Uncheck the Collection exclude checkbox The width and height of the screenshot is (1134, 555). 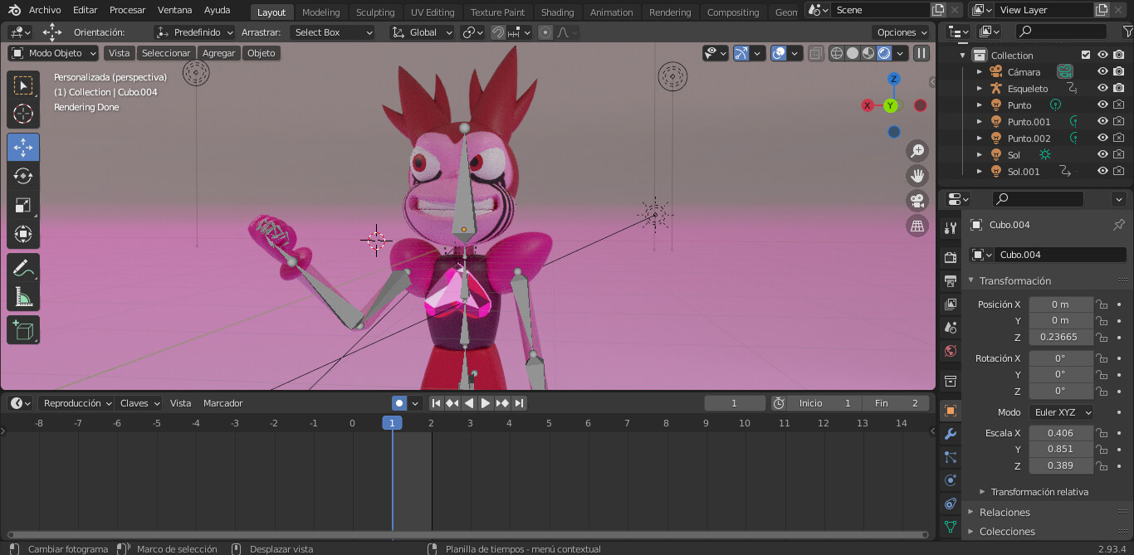point(1086,55)
